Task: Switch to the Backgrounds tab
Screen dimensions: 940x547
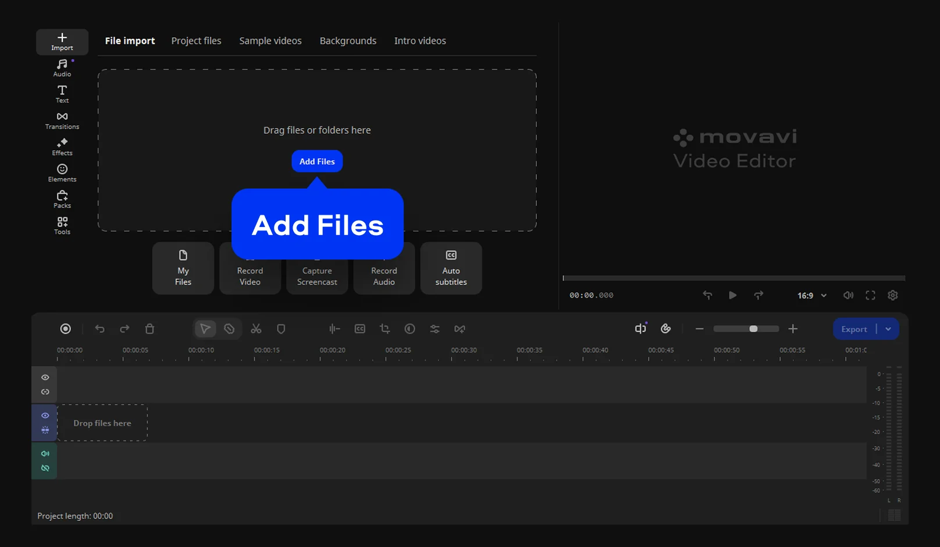Action: (348, 41)
